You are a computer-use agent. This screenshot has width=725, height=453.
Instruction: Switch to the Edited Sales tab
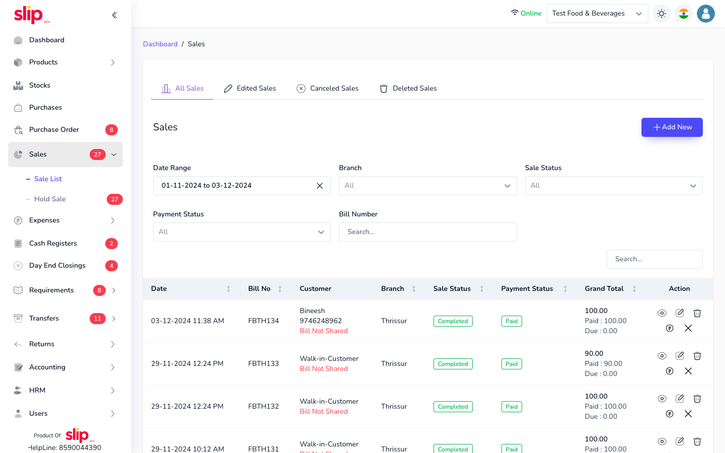[x=250, y=89]
